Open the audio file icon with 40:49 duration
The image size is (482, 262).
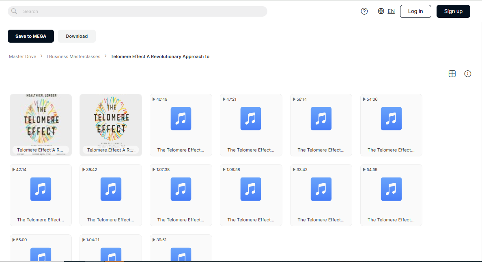click(x=181, y=119)
